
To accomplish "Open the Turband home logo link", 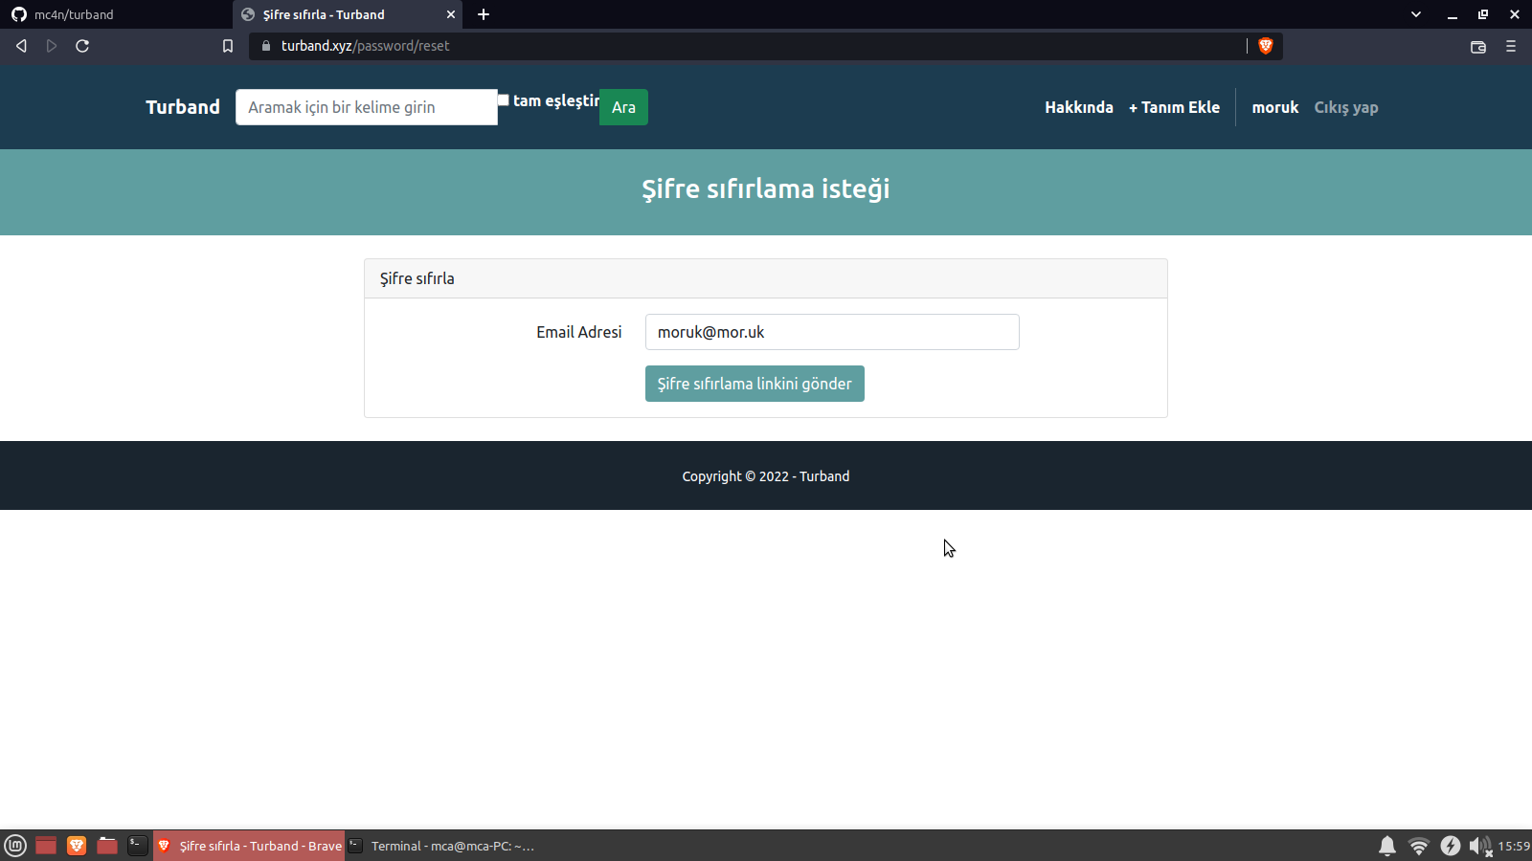I will pyautogui.click(x=183, y=107).
